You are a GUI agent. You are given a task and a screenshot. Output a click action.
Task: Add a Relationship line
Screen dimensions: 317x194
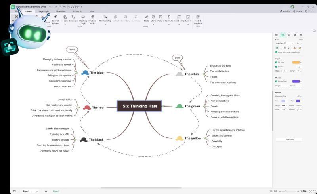105,19
